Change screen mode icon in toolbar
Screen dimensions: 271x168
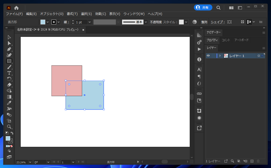pyautogui.click(x=9, y=157)
